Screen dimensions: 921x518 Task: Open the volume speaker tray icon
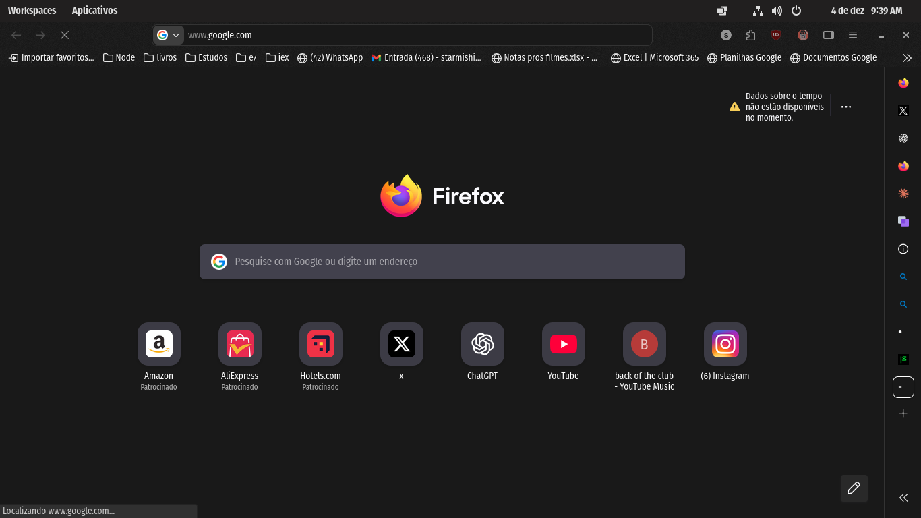[777, 11]
